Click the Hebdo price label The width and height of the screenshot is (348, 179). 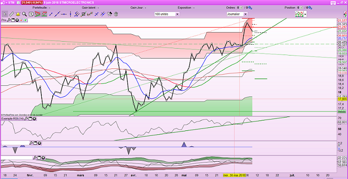coord(341,112)
